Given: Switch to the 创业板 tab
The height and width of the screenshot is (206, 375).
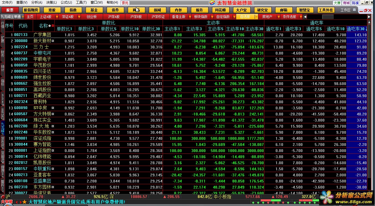Looking at the screenshot, I should point(92,17).
